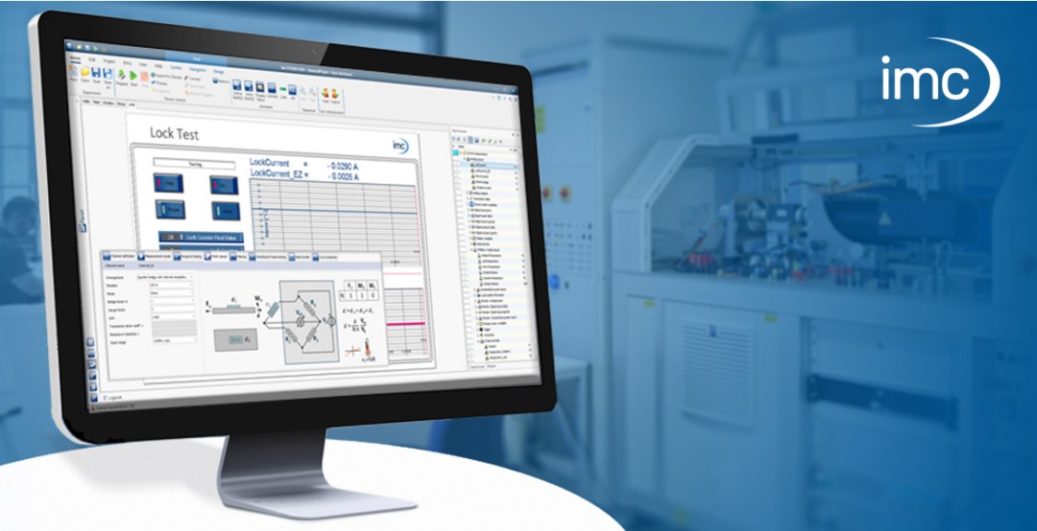Toggle the top-right blue switch on Lock Test panel
Viewport: 1037px width, 531px height.
222,185
